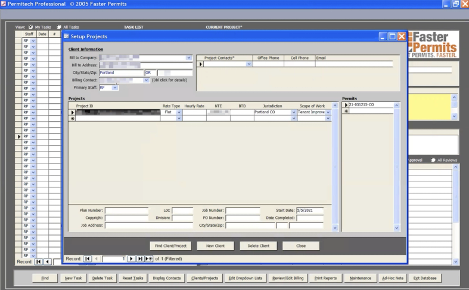Click the Delete Task button
469x290 pixels.
click(x=103, y=278)
